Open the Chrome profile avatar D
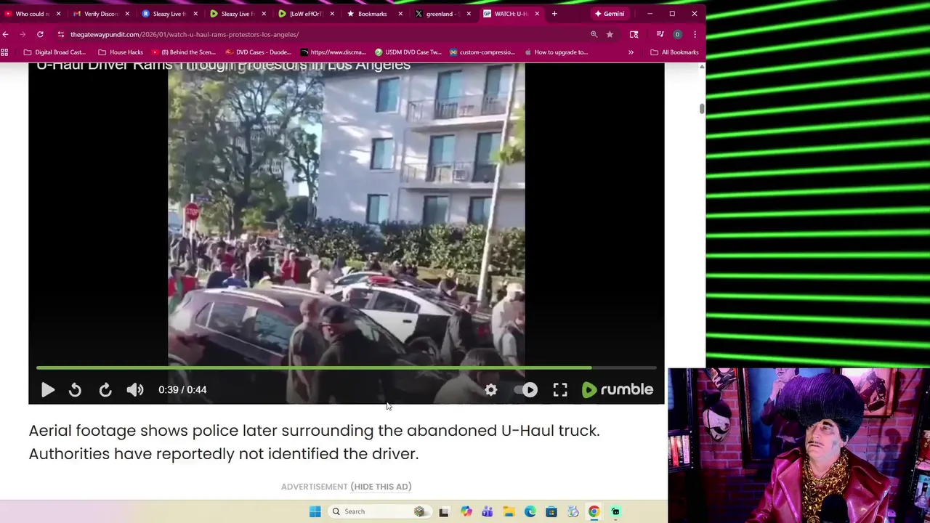 click(x=677, y=34)
